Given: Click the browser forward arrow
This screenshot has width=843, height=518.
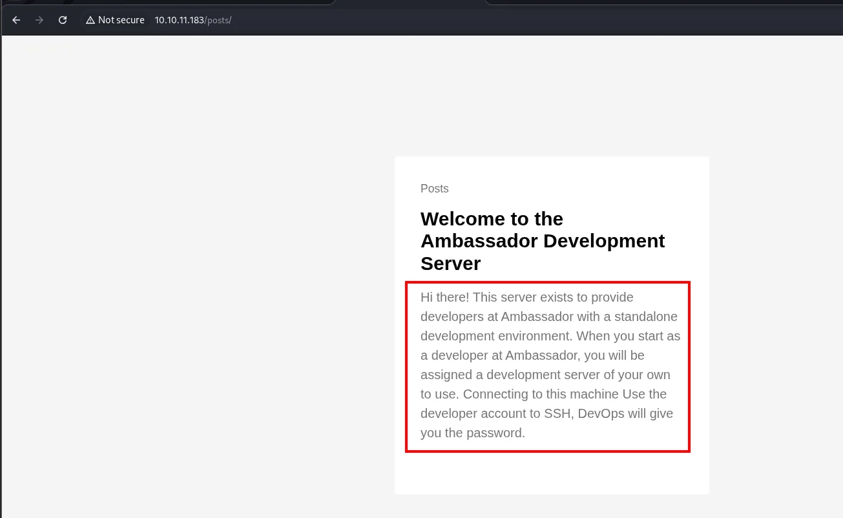Looking at the screenshot, I should click(39, 20).
